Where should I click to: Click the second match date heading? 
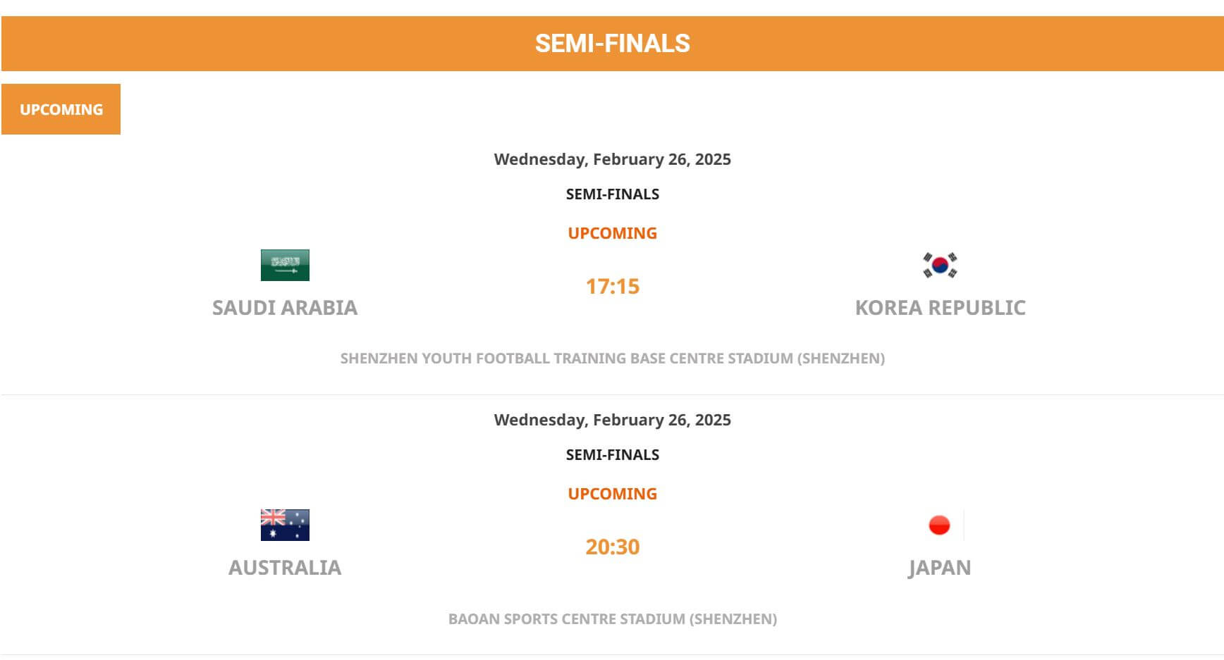[x=613, y=420]
